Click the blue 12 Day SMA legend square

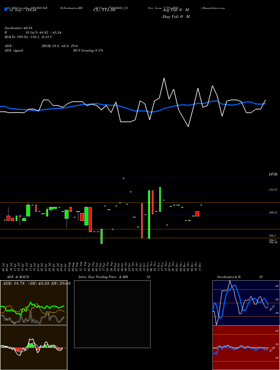(x=6, y=10)
